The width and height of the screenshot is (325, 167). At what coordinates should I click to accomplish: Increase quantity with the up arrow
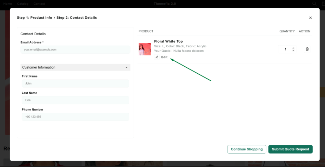(293, 48)
